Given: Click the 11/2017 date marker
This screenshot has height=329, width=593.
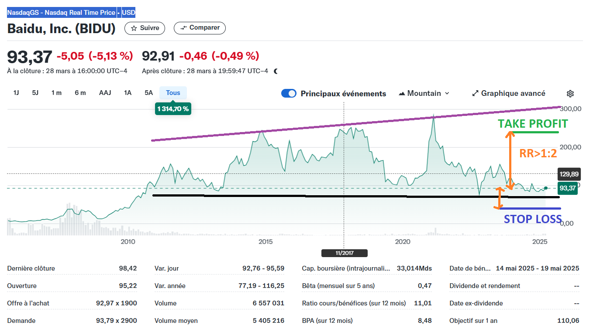Looking at the screenshot, I should (x=344, y=253).
